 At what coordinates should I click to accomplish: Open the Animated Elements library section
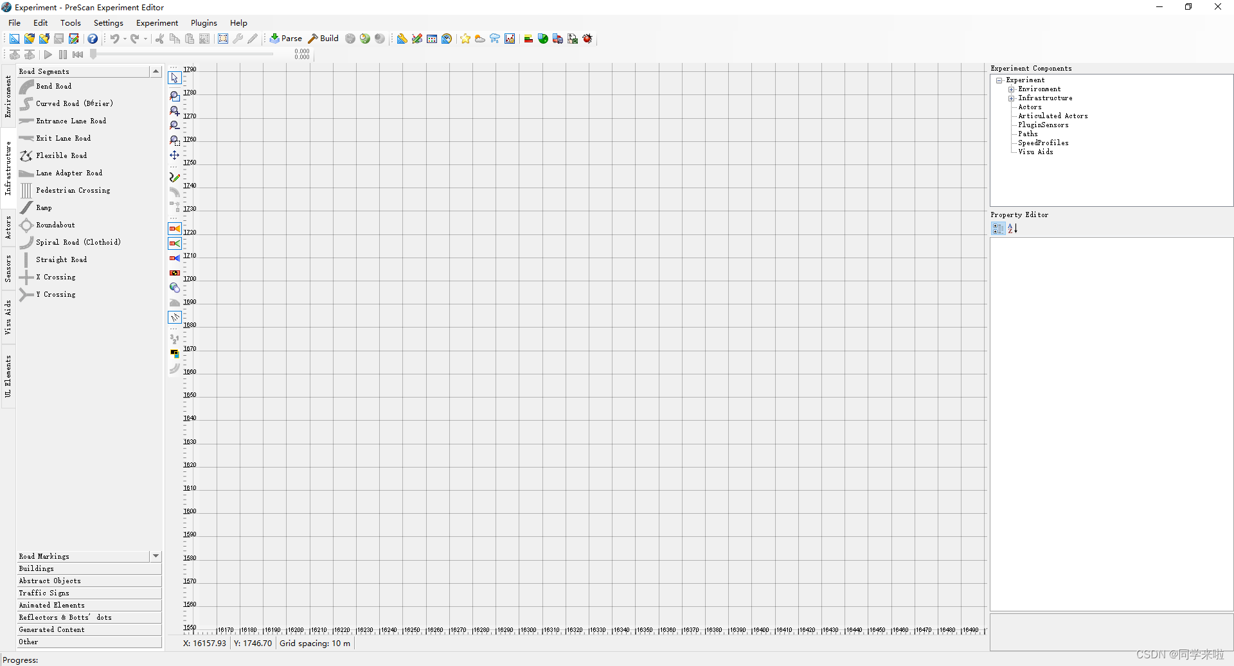[x=89, y=605]
